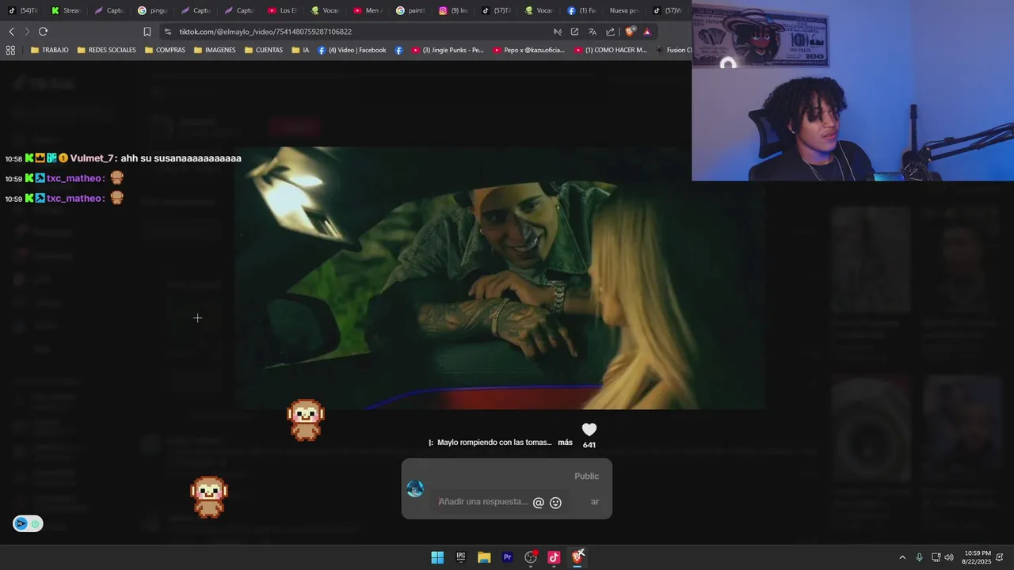Image resolution: width=1014 pixels, height=570 pixels.
Task: Open the IMAGENES bookmarks folder
Action: click(x=215, y=50)
